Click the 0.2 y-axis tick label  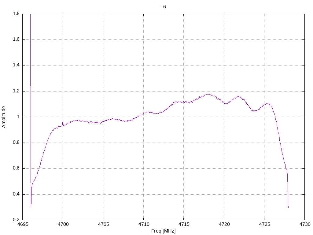(x=16, y=220)
